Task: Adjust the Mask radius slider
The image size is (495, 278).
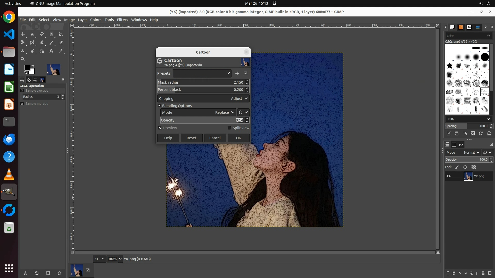Action: point(196,82)
